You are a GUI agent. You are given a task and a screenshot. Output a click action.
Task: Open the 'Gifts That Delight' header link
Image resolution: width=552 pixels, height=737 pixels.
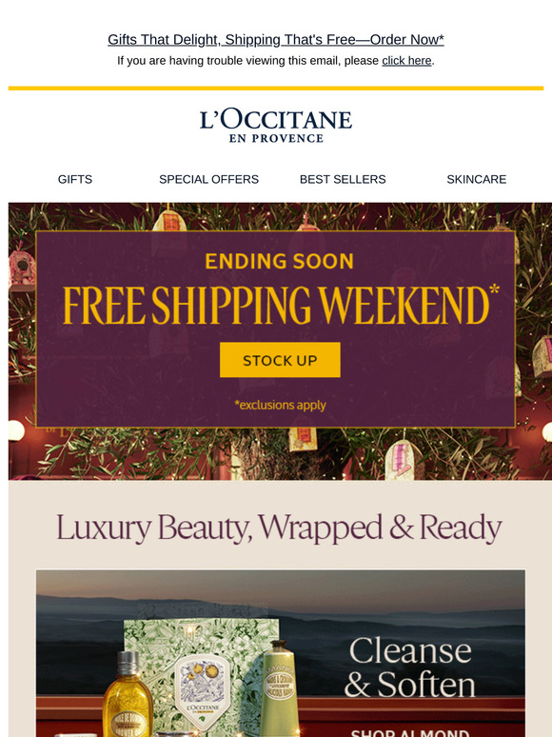[x=276, y=39]
